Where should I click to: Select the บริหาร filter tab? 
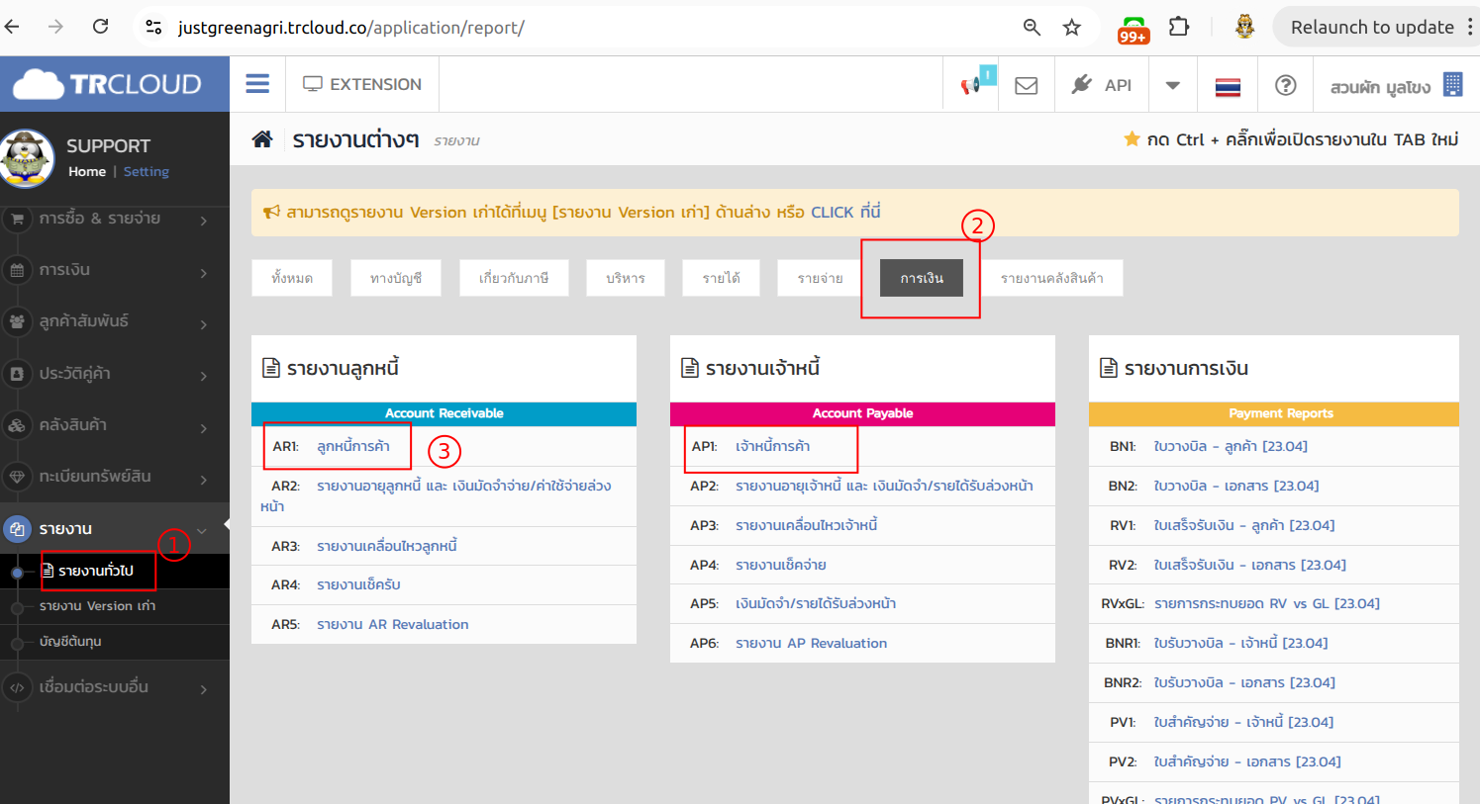coord(626,278)
